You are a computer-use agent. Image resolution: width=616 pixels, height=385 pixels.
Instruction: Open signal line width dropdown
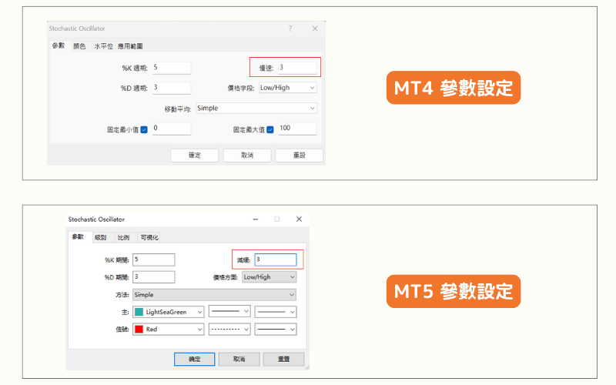276,330
